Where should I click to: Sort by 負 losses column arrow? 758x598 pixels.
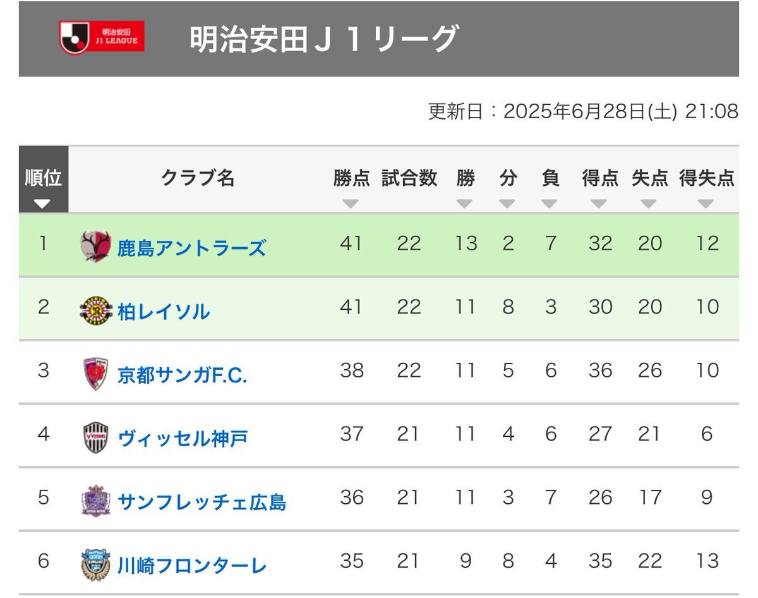point(550,204)
